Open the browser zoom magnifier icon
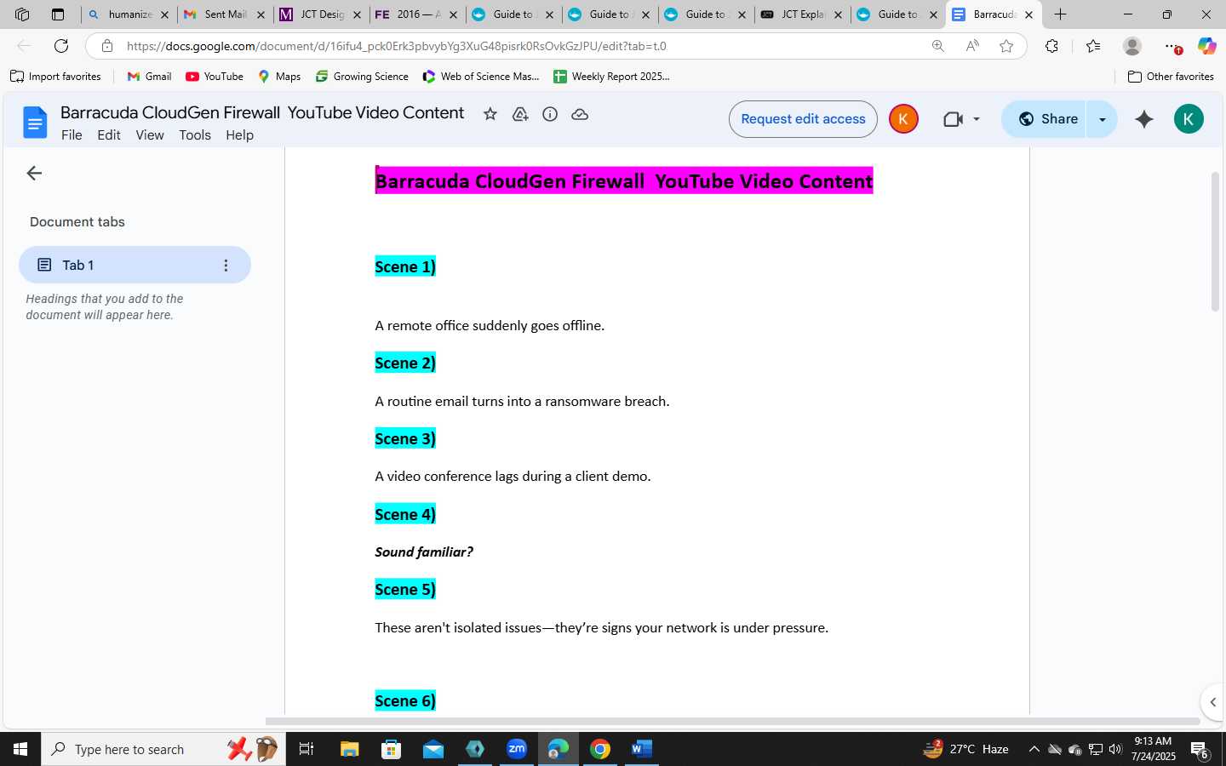Viewport: 1226px width, 766px height. 937,46
